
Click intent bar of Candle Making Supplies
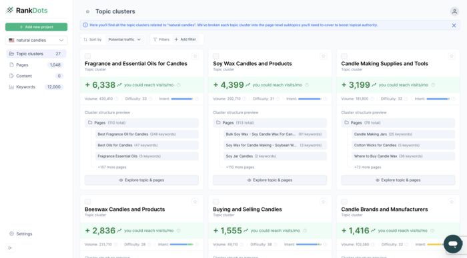click(438, 99)
